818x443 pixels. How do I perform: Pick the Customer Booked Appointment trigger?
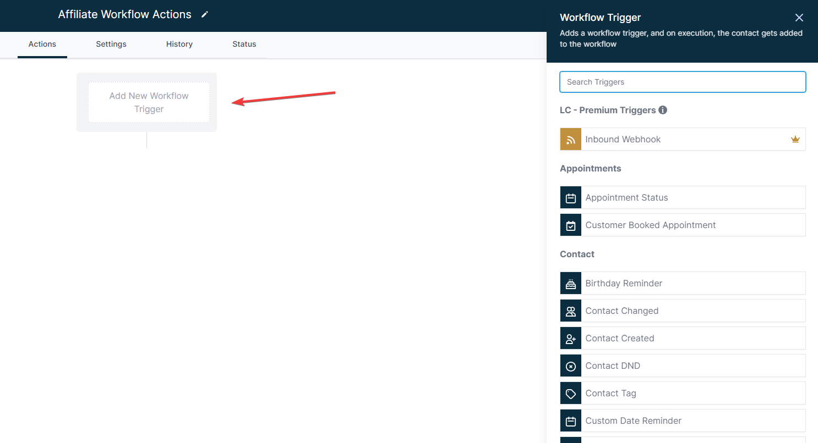click(683, 225)
